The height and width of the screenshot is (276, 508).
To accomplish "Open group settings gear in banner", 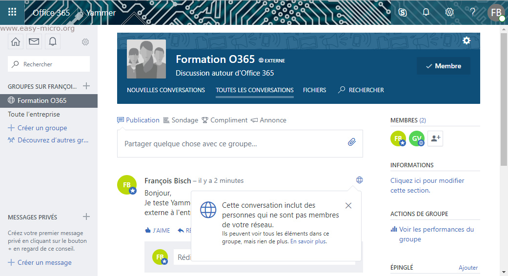I will coord(466,40).
